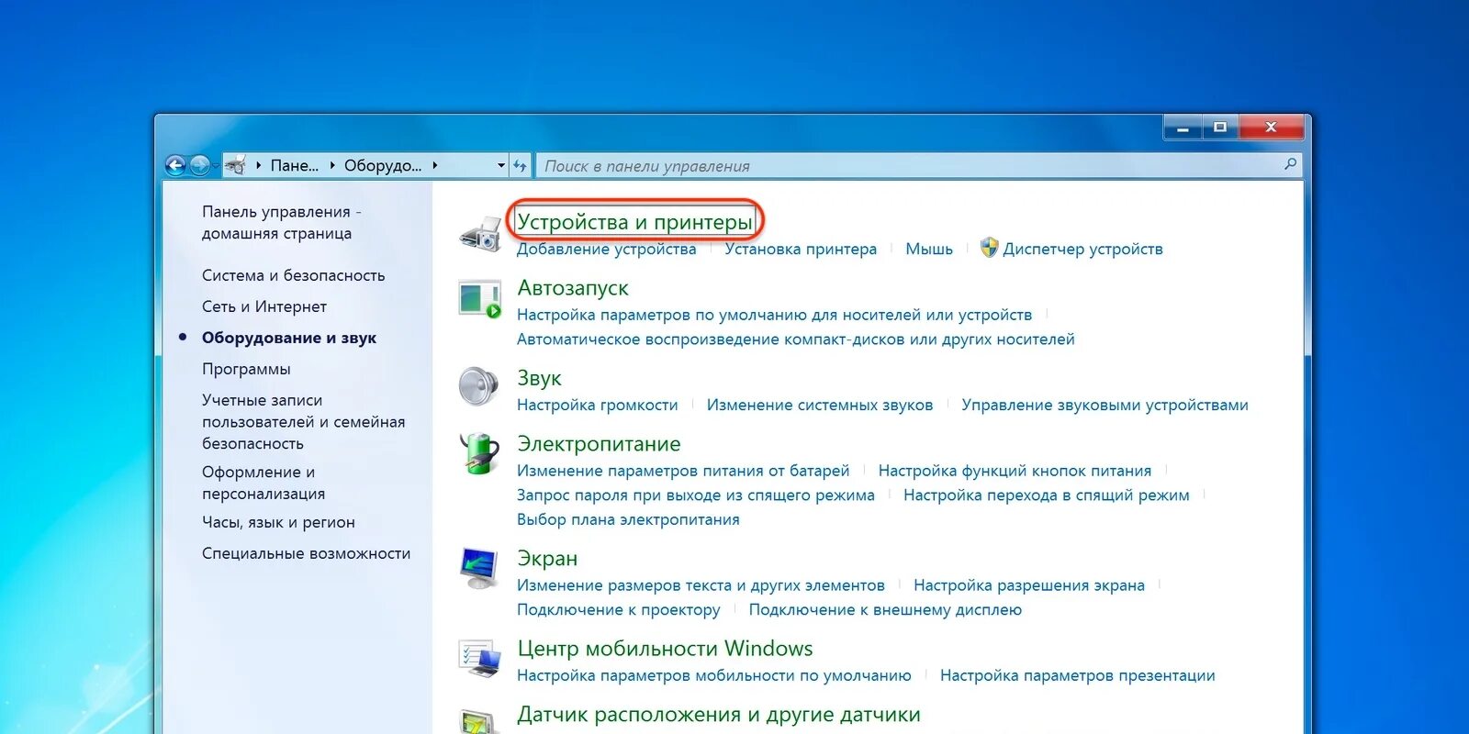Go forward with the Forward arrow

(x=199, y=165)
